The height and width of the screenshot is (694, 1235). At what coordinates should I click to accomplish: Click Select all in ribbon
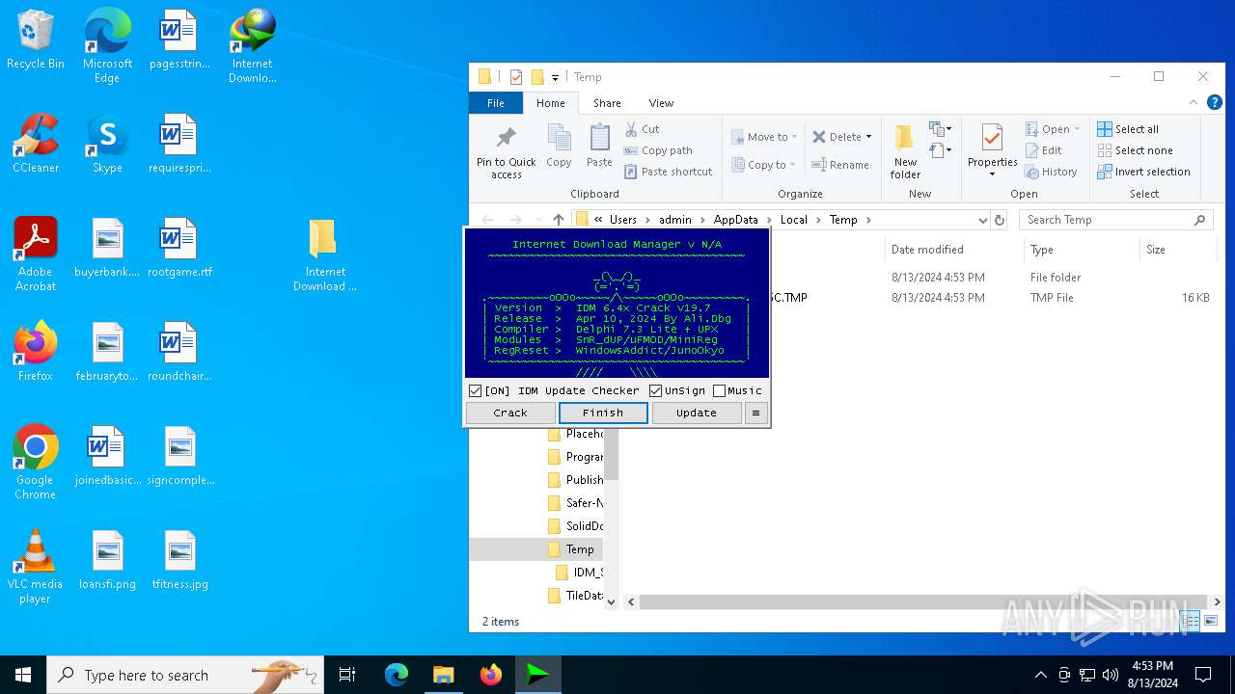click(1128, 129)
